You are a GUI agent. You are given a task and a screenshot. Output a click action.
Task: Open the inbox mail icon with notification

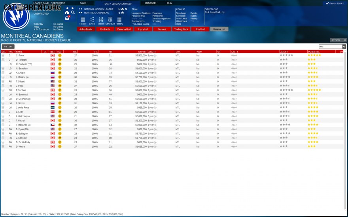(67, 18)
